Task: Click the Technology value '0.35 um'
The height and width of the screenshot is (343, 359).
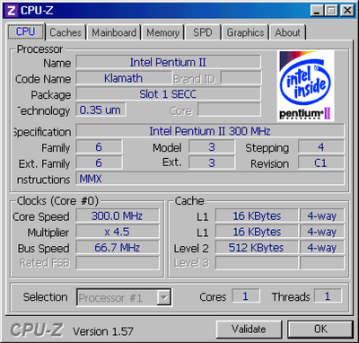Action: 101,110
